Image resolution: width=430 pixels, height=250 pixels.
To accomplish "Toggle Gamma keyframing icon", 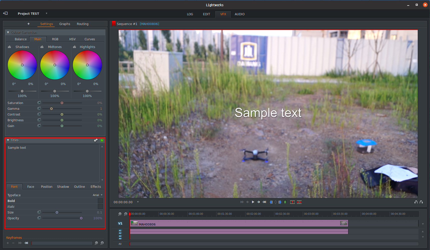I will pyautogui.click(x=39, y=108).
